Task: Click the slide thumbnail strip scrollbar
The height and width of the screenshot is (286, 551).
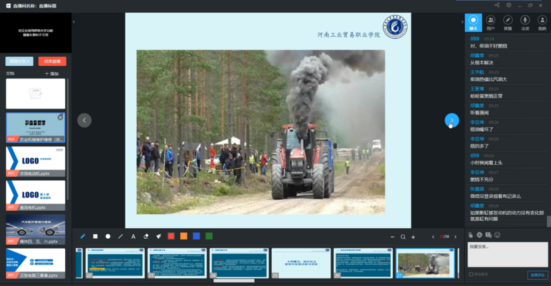Action: point(234,281)
